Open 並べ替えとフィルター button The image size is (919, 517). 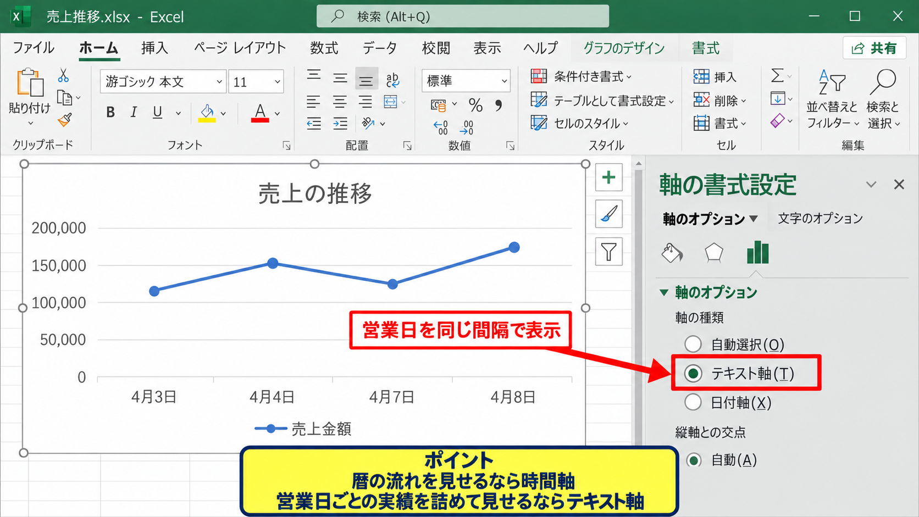832,99
